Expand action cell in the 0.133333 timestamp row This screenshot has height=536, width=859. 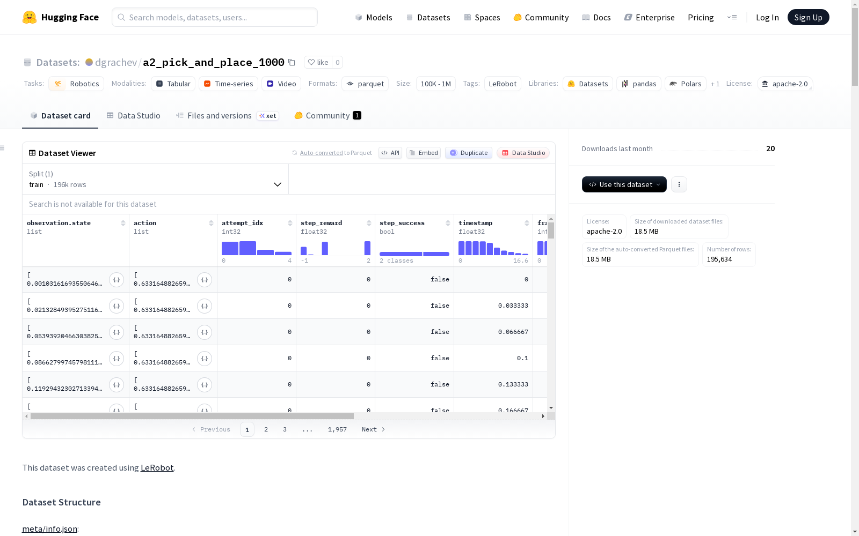point(205,385)
